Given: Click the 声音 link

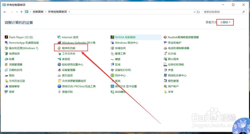Looking at the screenshot, I should pos(170,70).
